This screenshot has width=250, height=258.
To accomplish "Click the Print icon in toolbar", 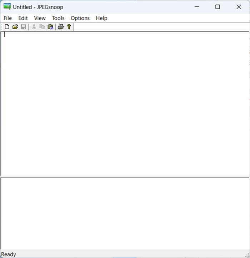I will point(60,27).
